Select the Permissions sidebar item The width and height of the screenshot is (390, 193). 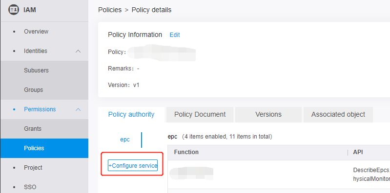[x=40, y=109]
